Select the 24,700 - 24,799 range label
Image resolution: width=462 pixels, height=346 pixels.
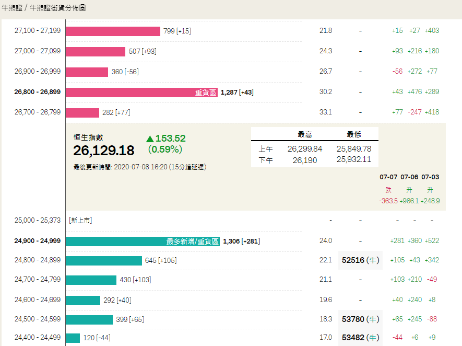(x=38, y=279)
